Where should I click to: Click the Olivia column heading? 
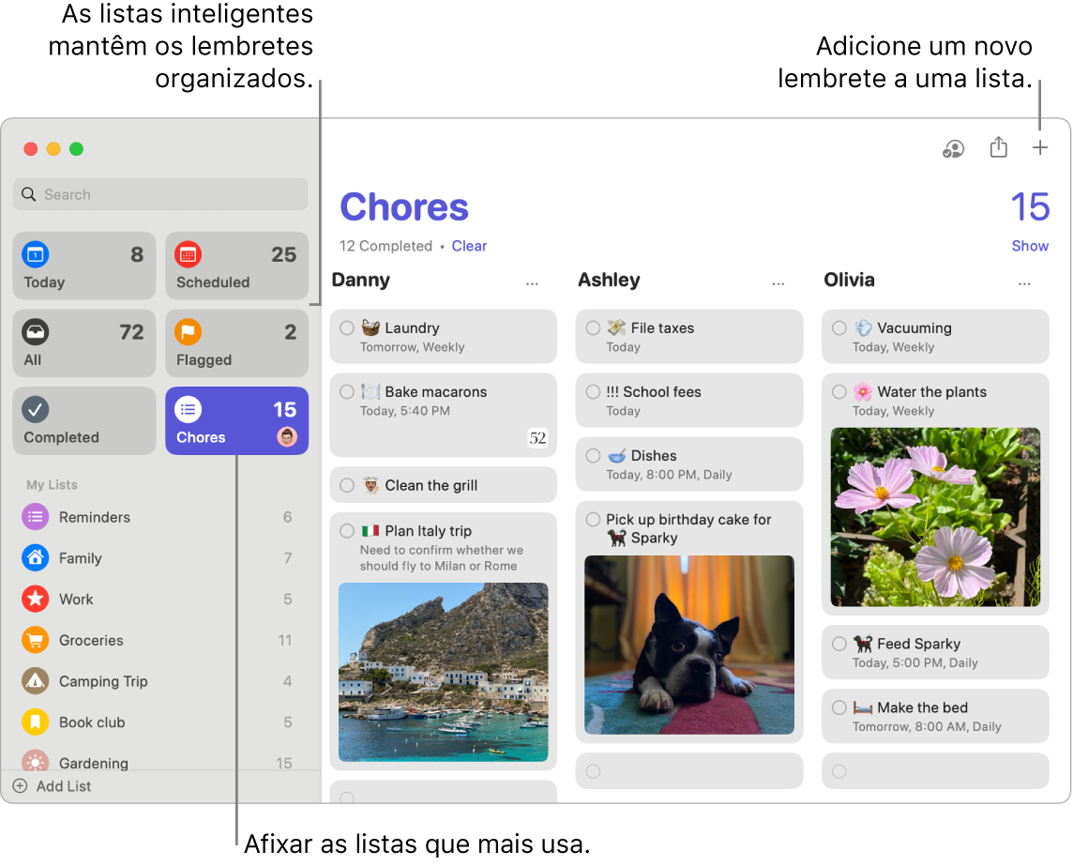(849, 280)
